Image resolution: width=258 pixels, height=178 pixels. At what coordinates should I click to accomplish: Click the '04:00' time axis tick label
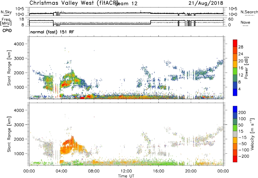point(62,171)
